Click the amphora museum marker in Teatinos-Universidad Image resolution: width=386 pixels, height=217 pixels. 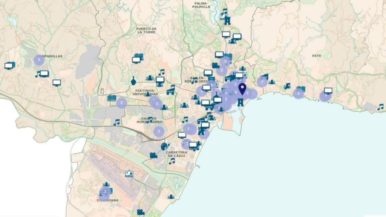(x=134, y=80)
